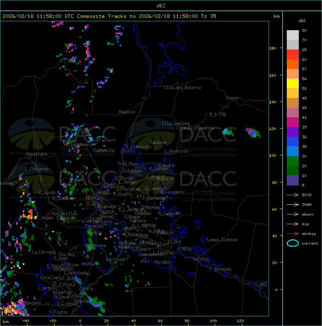Screen dimensions: 322x326
Task: Click the red-orange echo core west of L_Vegas
Action: coord(30,214)
